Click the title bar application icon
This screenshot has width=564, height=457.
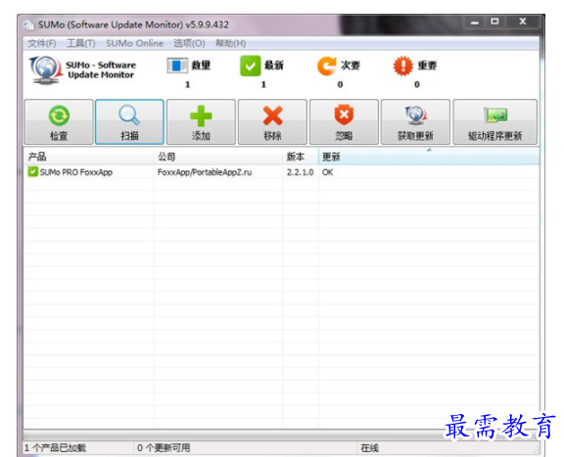point(28,25)
